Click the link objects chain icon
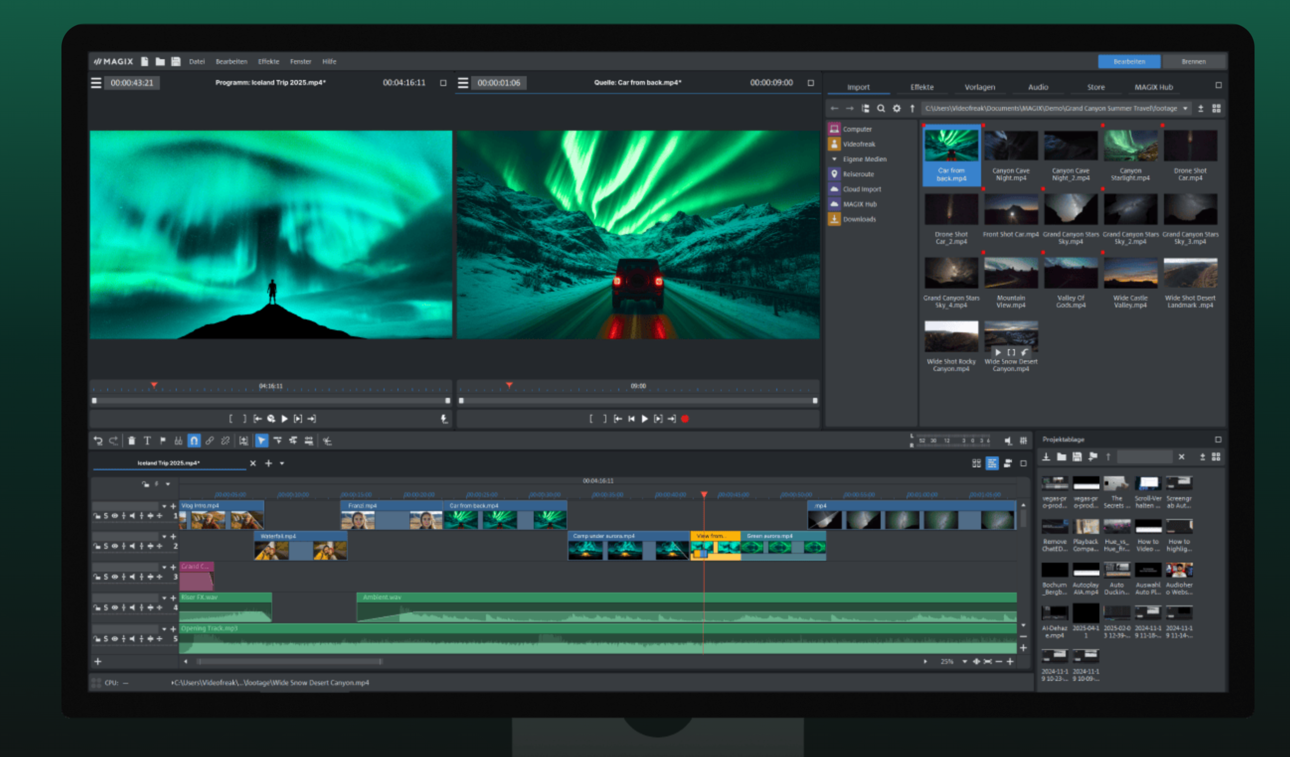Screen dimensions: 1290x757 click(x=209, y=441)
